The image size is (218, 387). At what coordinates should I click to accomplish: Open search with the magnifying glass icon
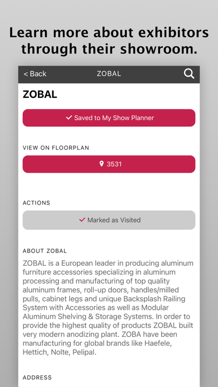[189, 74]
